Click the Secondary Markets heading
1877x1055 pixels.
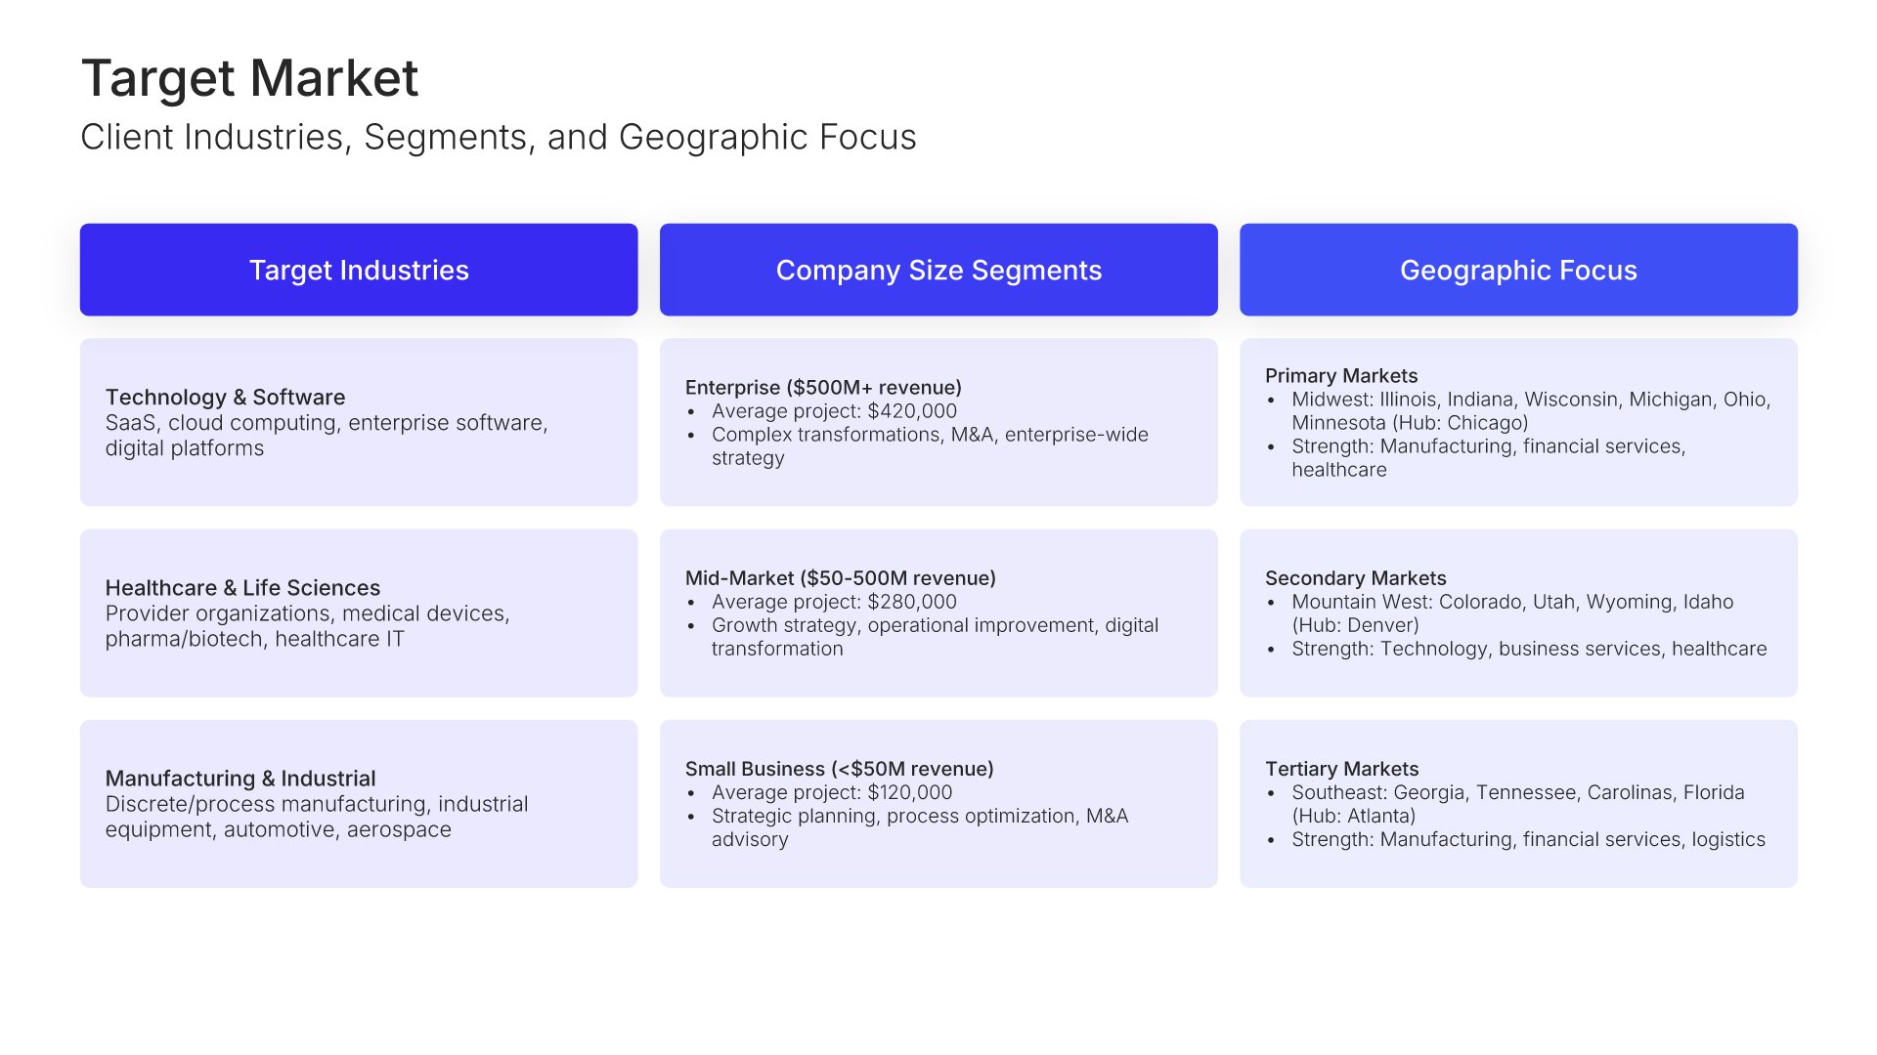pyautogui.click(x=1355, y=578)
